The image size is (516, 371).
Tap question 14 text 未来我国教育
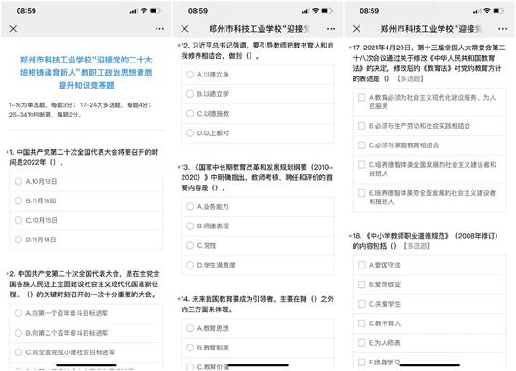click(257, 304)
